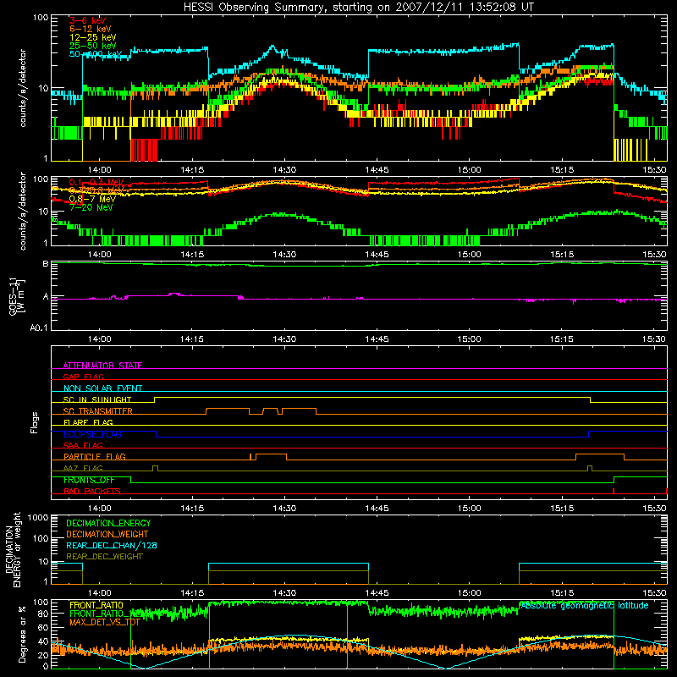Click the HESSI Observing Summary plot title

point(359,8)
